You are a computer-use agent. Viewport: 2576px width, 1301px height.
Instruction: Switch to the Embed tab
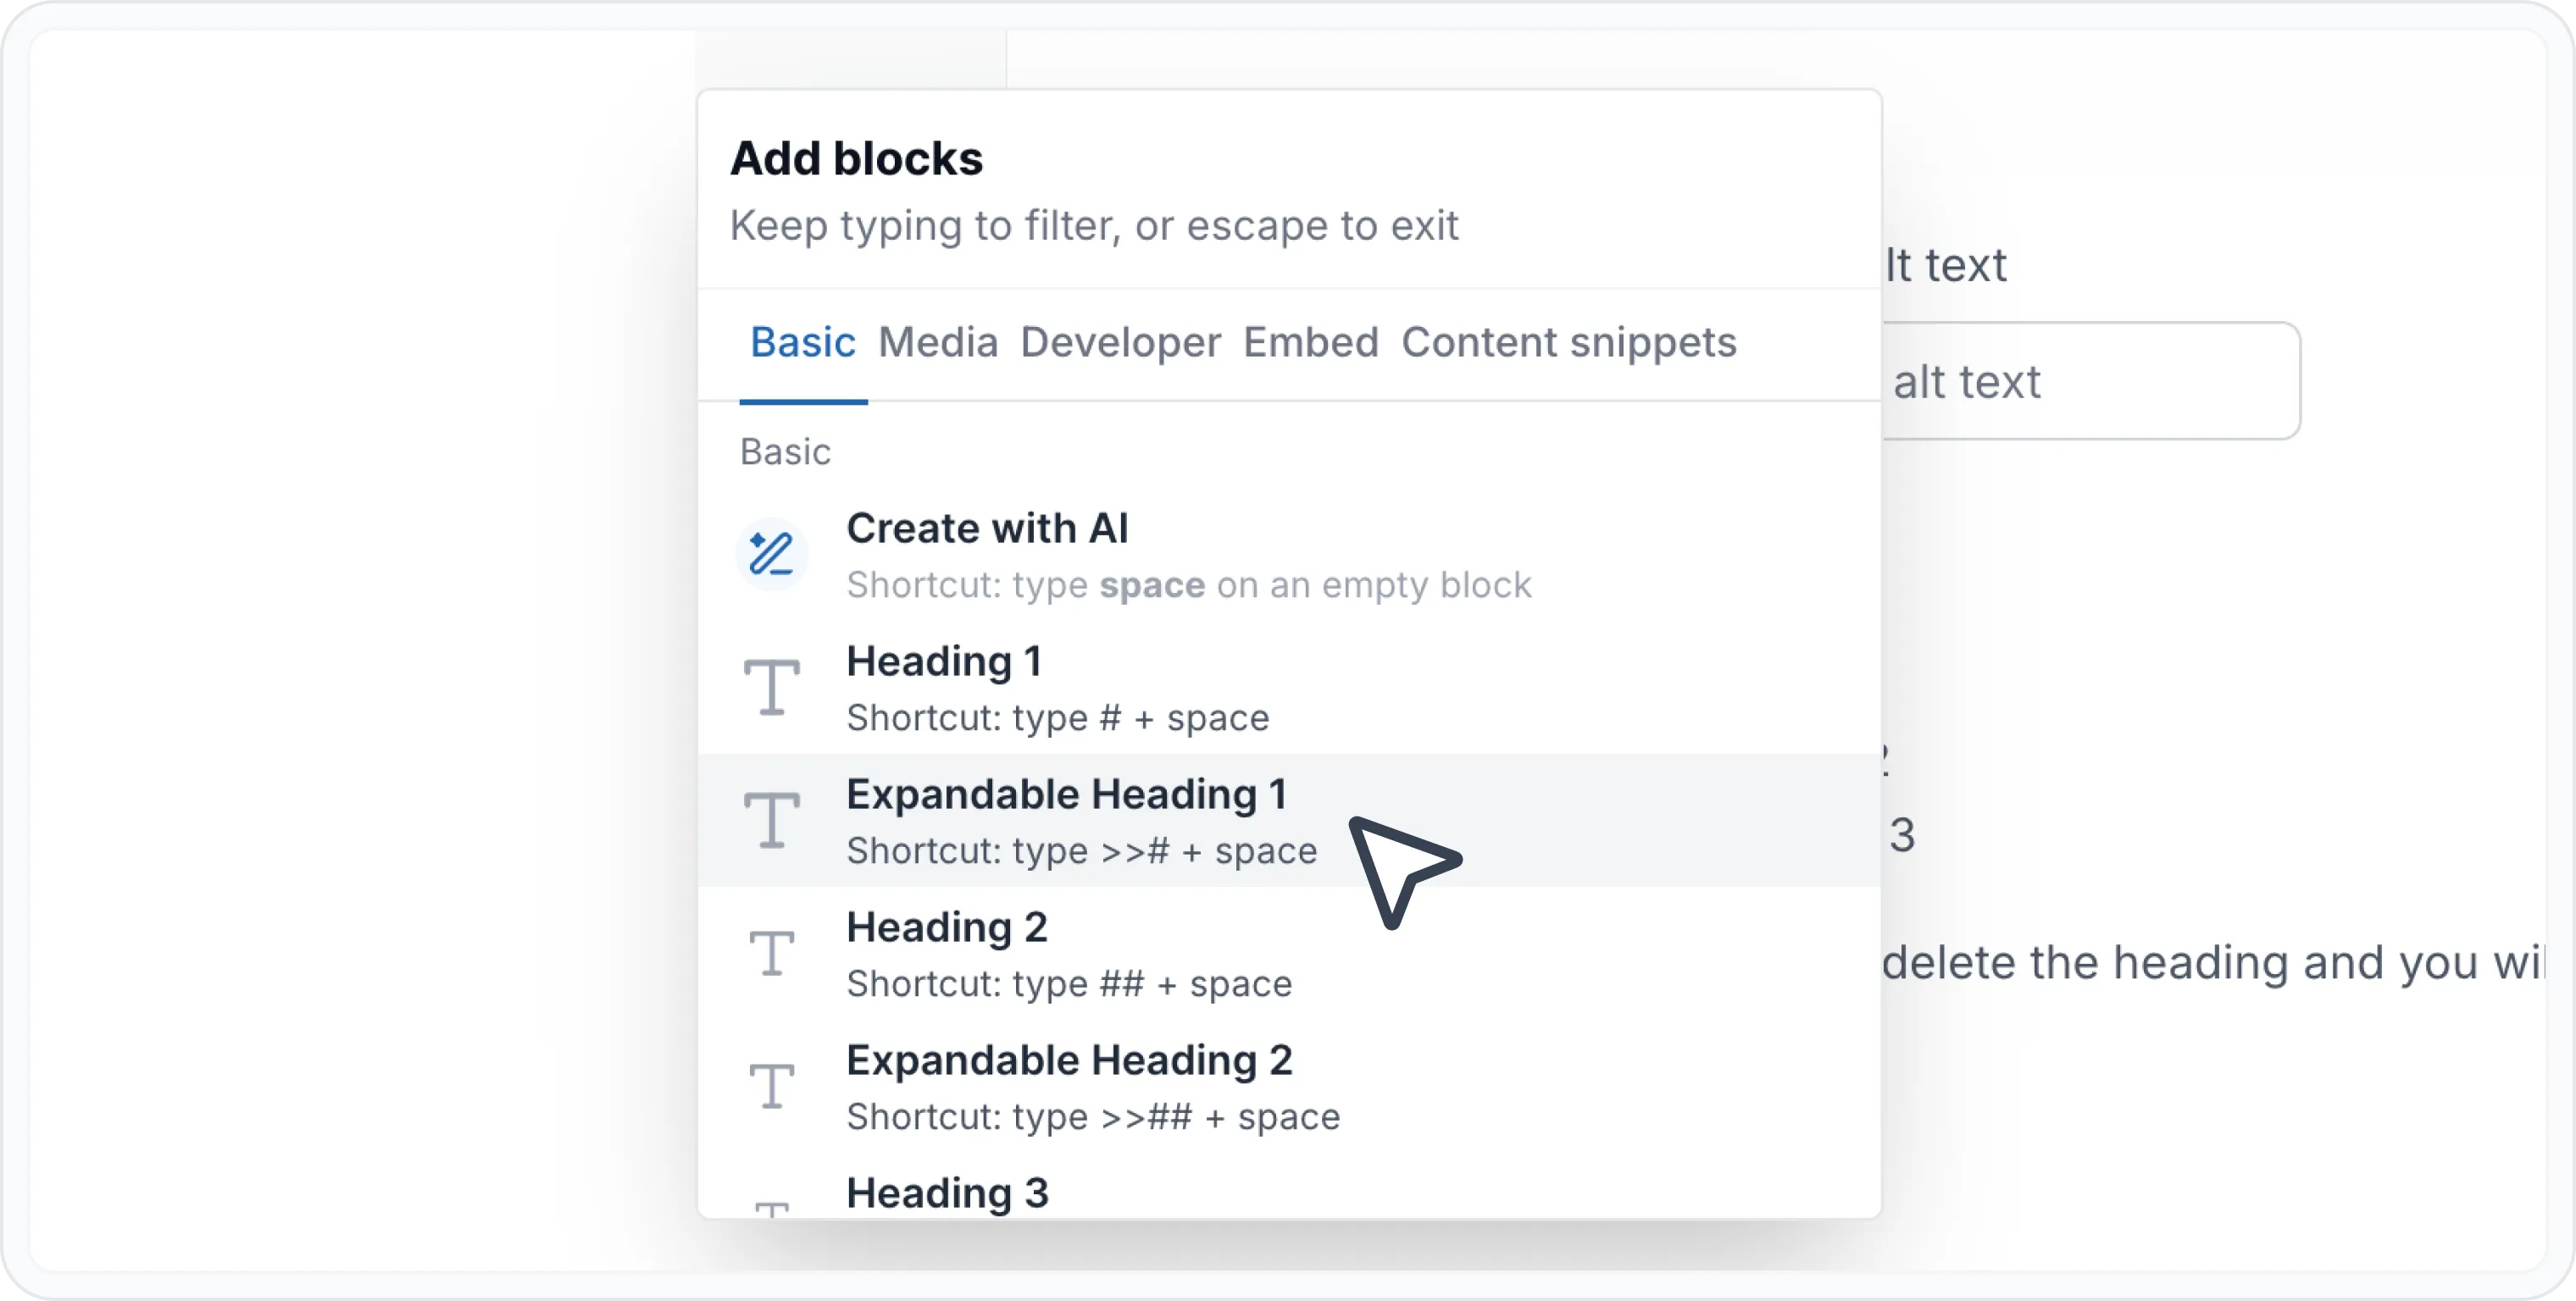[1310, 343]
